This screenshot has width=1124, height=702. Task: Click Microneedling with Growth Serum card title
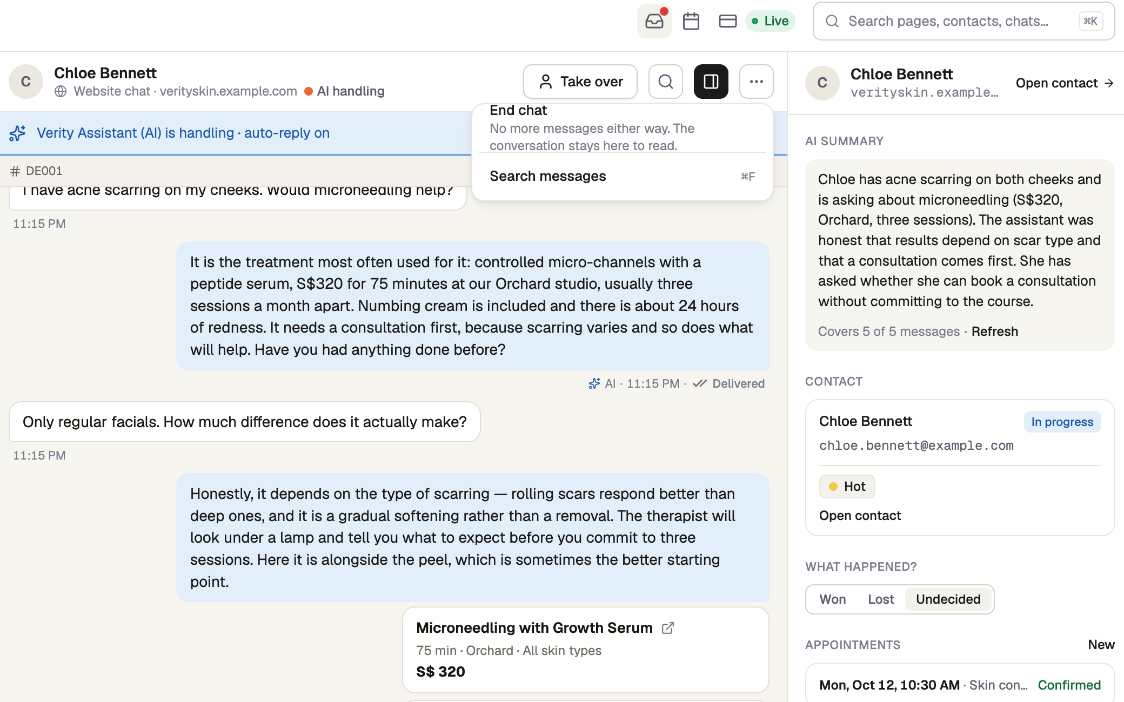534,628
